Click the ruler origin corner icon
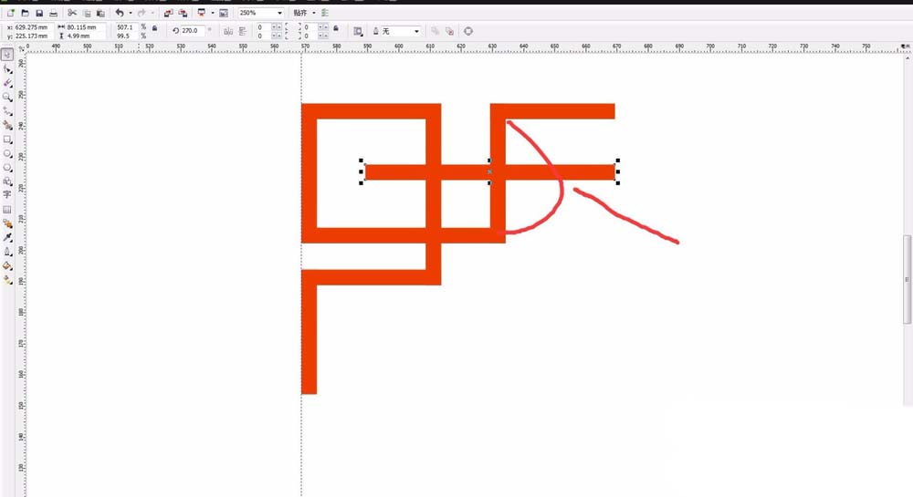The width and height of the screenshot is (913, 497). [22, 49]
